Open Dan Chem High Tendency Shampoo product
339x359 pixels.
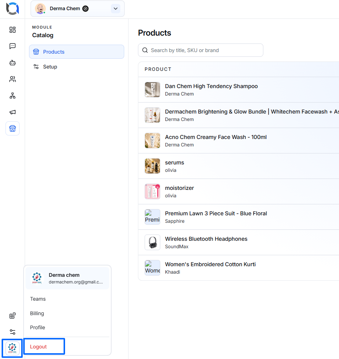click(x=211, y=86)
